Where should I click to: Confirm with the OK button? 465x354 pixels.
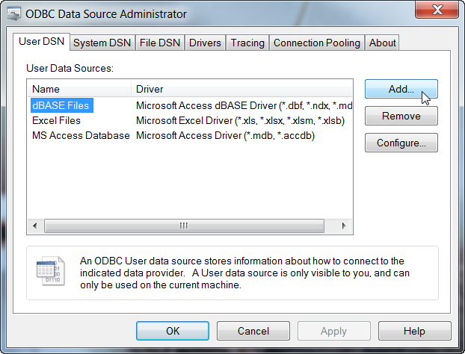tap(173, 331)
